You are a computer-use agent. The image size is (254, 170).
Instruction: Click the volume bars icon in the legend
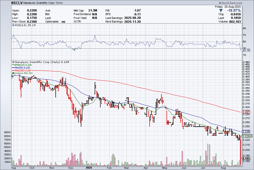13,73
